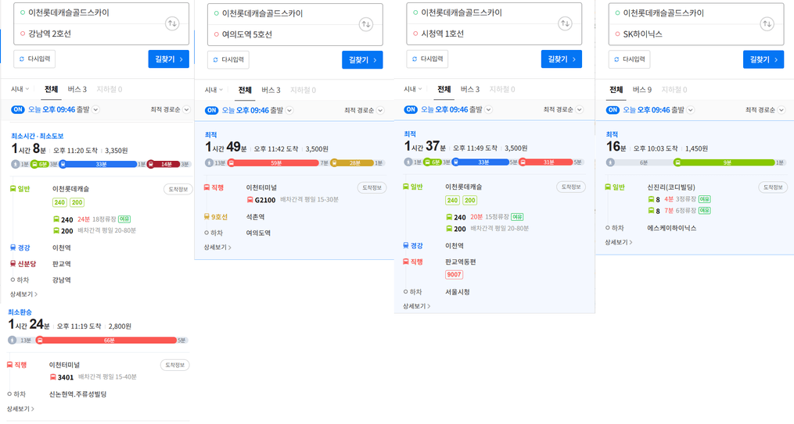Viewport: 794px width, 424px height.
Task: Swap origin and destination in 시청역 1호선 panel
Action: pyautogui.click(x=565, y=23)
